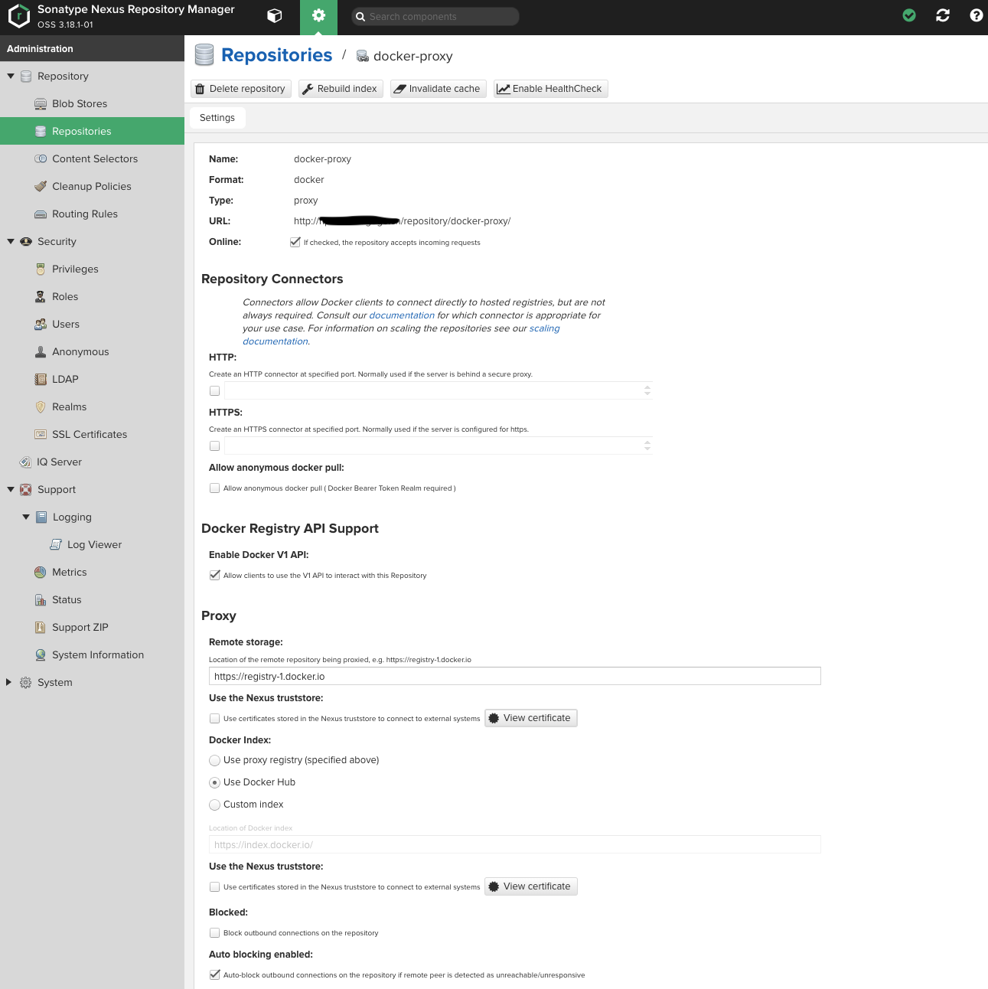View certificate for Docker Index
Viewport: 988px width, 989px height.
(x=530, y=886)
